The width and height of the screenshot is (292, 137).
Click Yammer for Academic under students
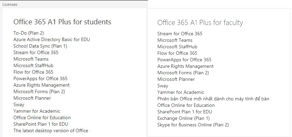pos(37,111)
